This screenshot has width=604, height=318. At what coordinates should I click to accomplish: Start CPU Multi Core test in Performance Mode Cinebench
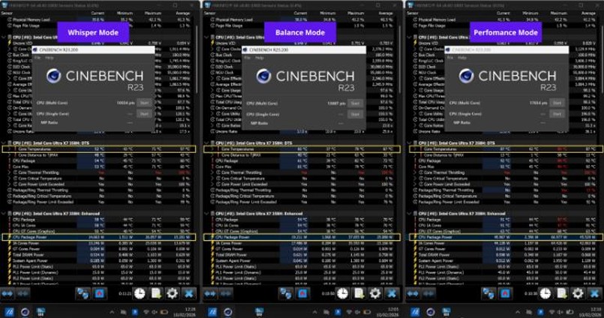(x=557, y=103)
